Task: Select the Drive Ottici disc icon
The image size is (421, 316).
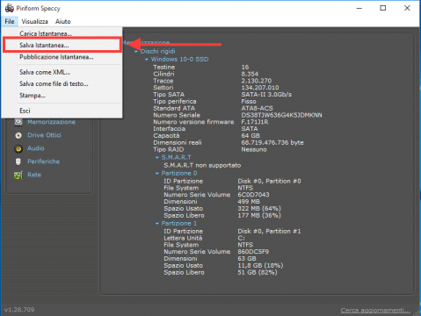Action: point(18,135)
